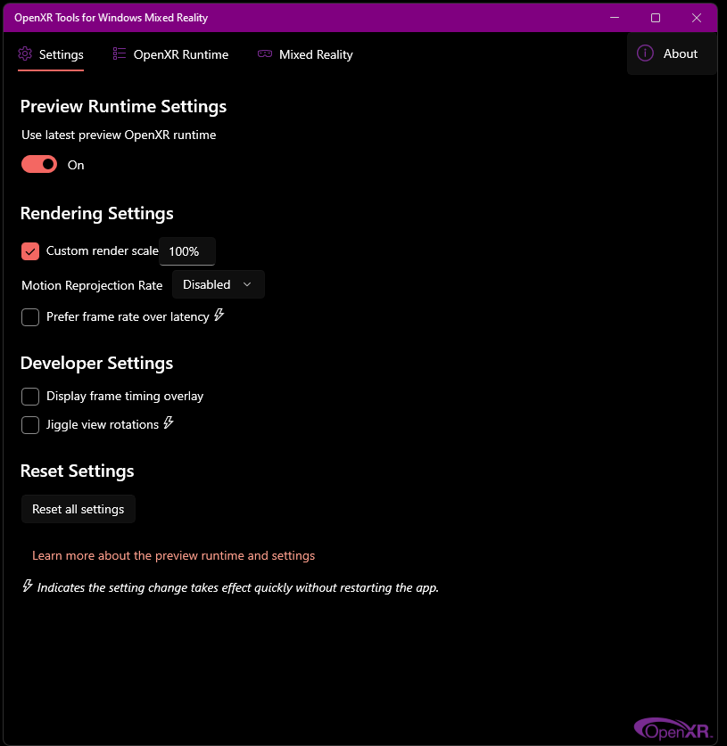
Task: Open the Learn more about preview runtime link
Action: (x=173, y=555)
